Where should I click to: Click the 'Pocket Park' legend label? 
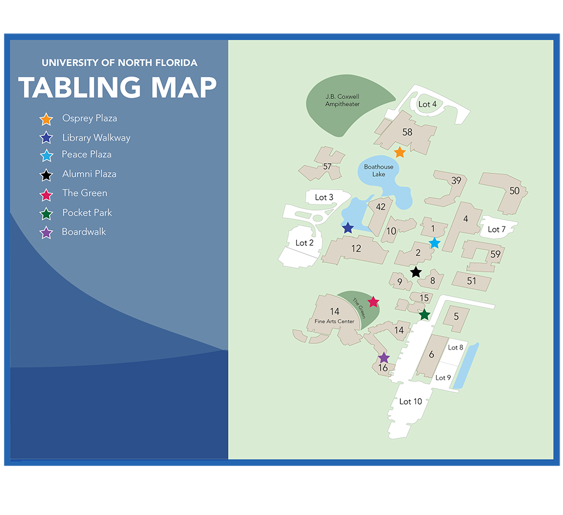tap(87, 212)
